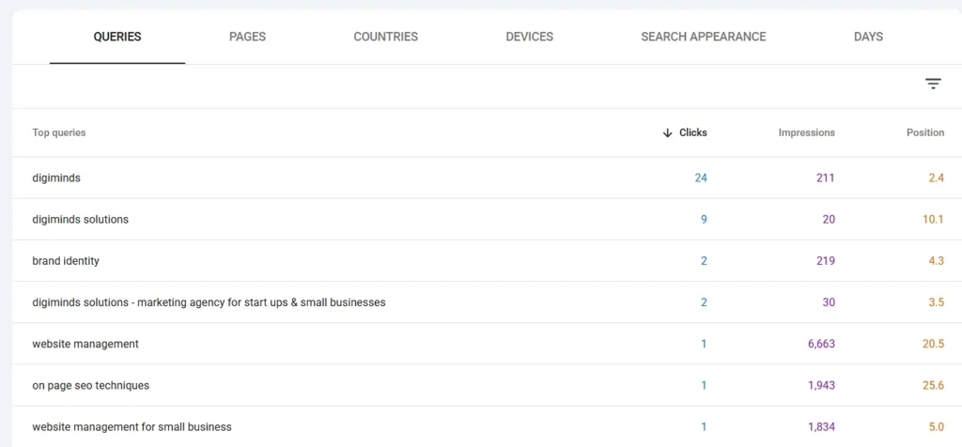
Task: Select the Search Appearance tab
Action: click(703, 37)
